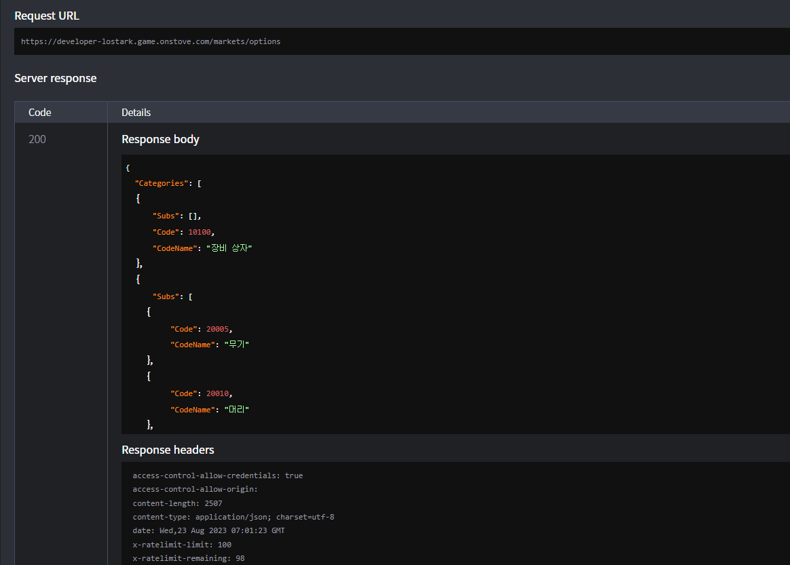Click the "Categories" key in JSON
The width and height of the screenshot is (790, 565).
click(162, 183)
